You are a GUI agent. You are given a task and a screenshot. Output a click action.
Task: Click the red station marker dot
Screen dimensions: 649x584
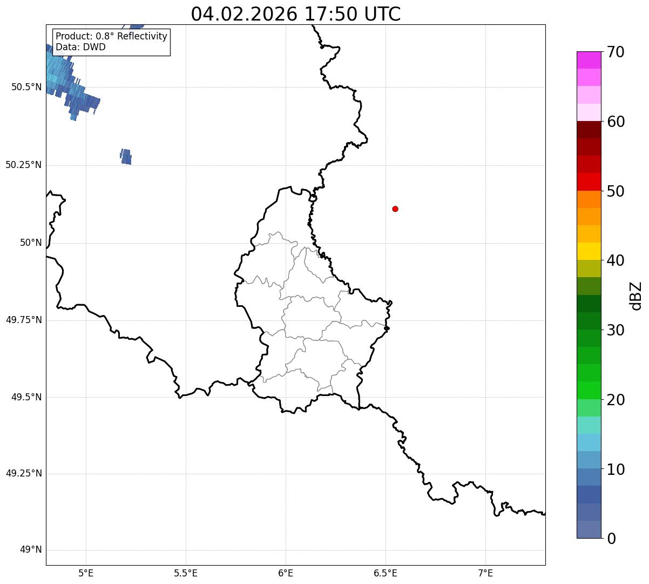tap(395, 209)
